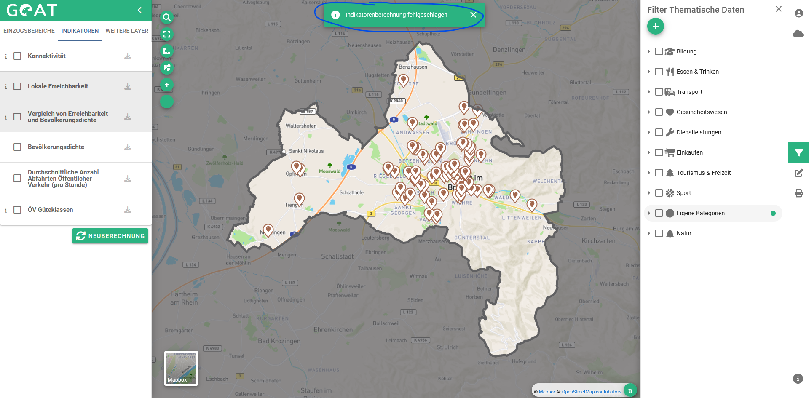Open the user profile icon
The image size is (809, 398).
coord(799,13)
